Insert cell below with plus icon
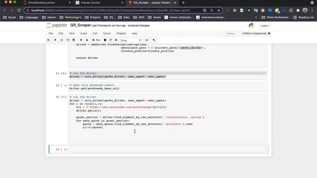This screenshot has height=178, width=317. tap(55, 40)
